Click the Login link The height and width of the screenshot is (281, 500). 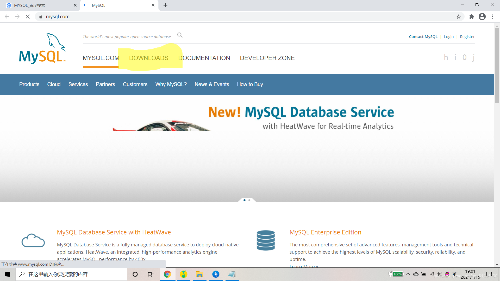tap(449, 37)
